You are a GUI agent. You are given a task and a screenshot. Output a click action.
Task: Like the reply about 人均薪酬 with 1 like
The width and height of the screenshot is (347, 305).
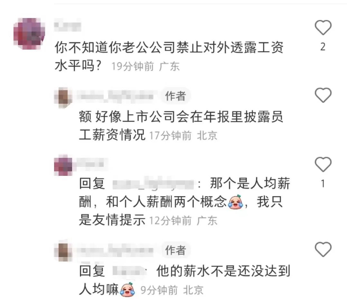click(x=323, y=164)
